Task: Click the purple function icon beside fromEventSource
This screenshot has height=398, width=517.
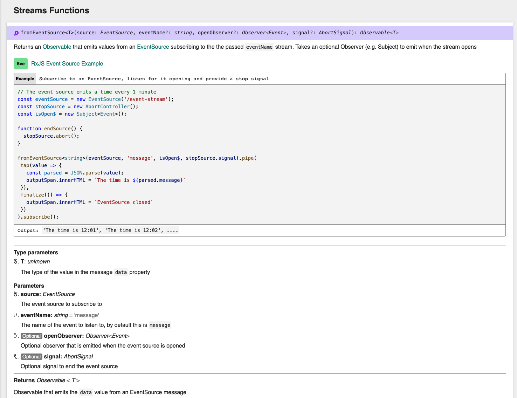Action: click(16, 33)
